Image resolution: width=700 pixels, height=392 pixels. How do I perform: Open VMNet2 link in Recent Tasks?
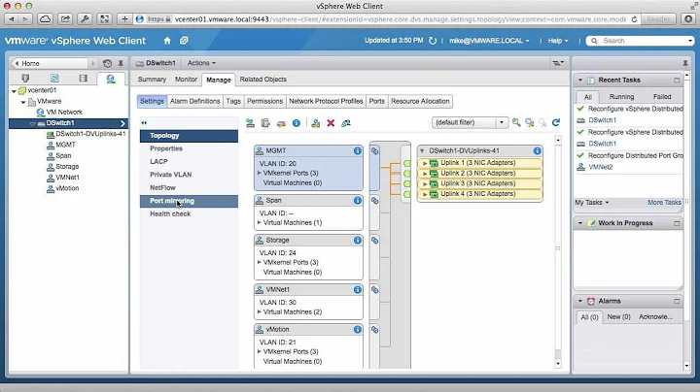601,167
